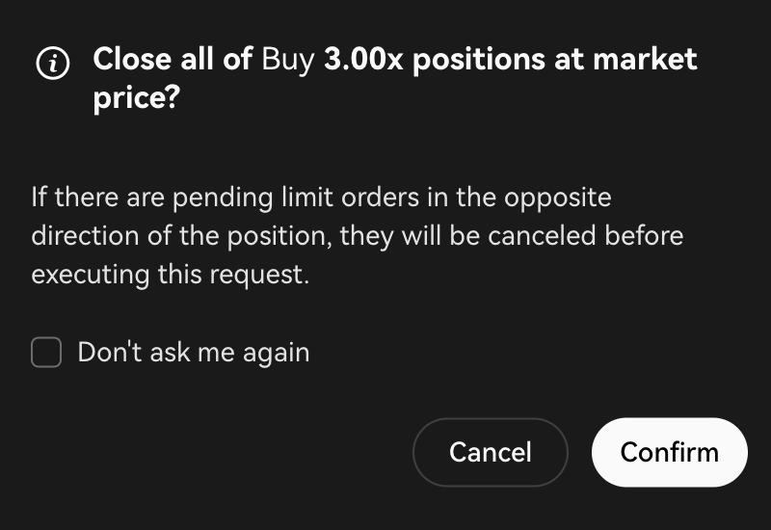Click the info icon beside the heading
This screenshot has width=771, height=530.
(x=52, y=64)
